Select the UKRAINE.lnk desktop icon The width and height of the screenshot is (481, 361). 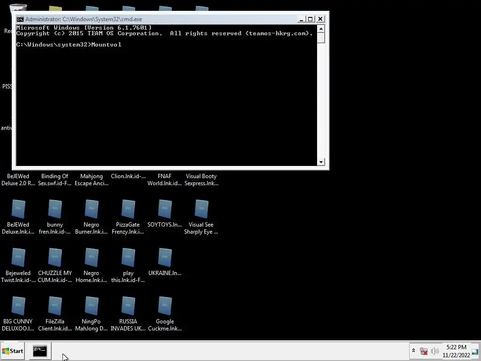click(165, 262)
